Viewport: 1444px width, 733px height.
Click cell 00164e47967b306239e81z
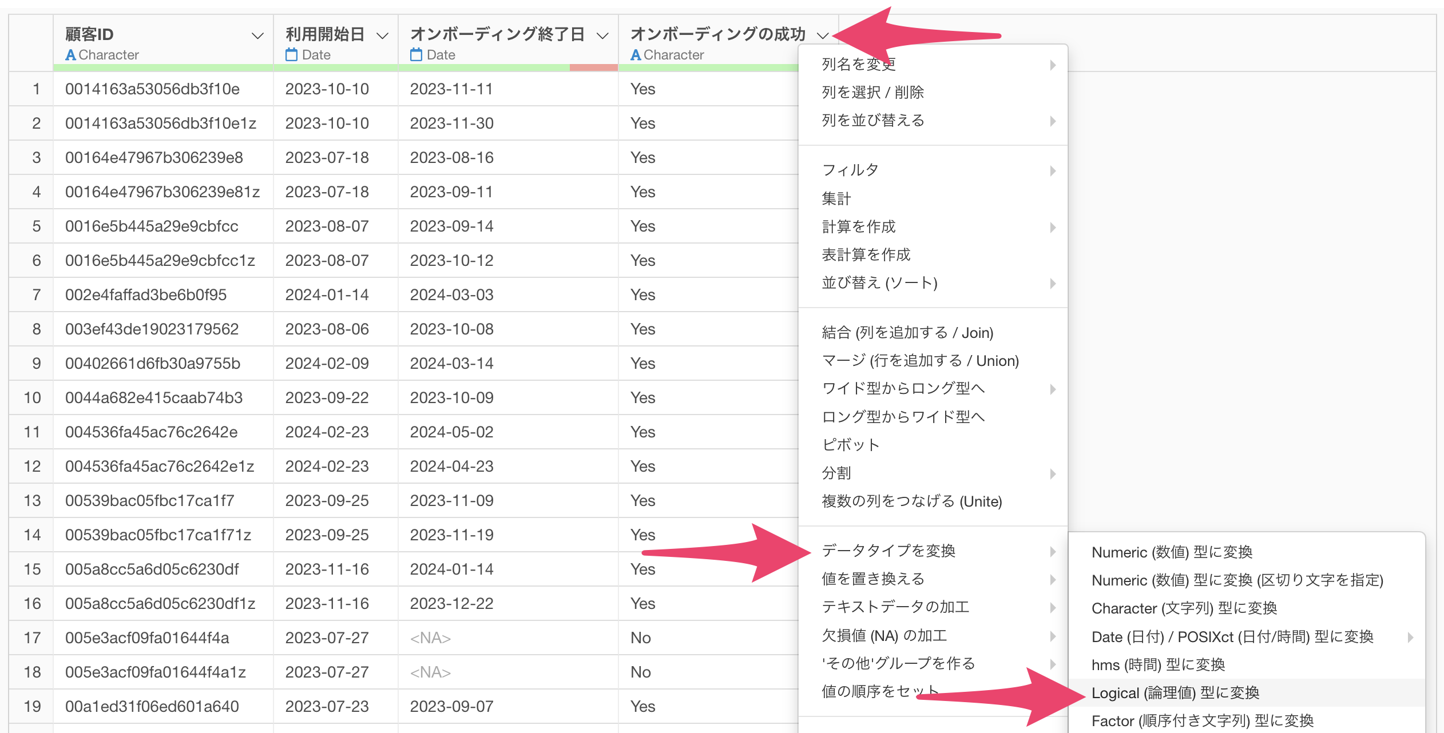pos(162,192)
